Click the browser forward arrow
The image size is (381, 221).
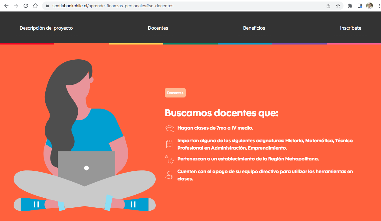tap(16, 6)
